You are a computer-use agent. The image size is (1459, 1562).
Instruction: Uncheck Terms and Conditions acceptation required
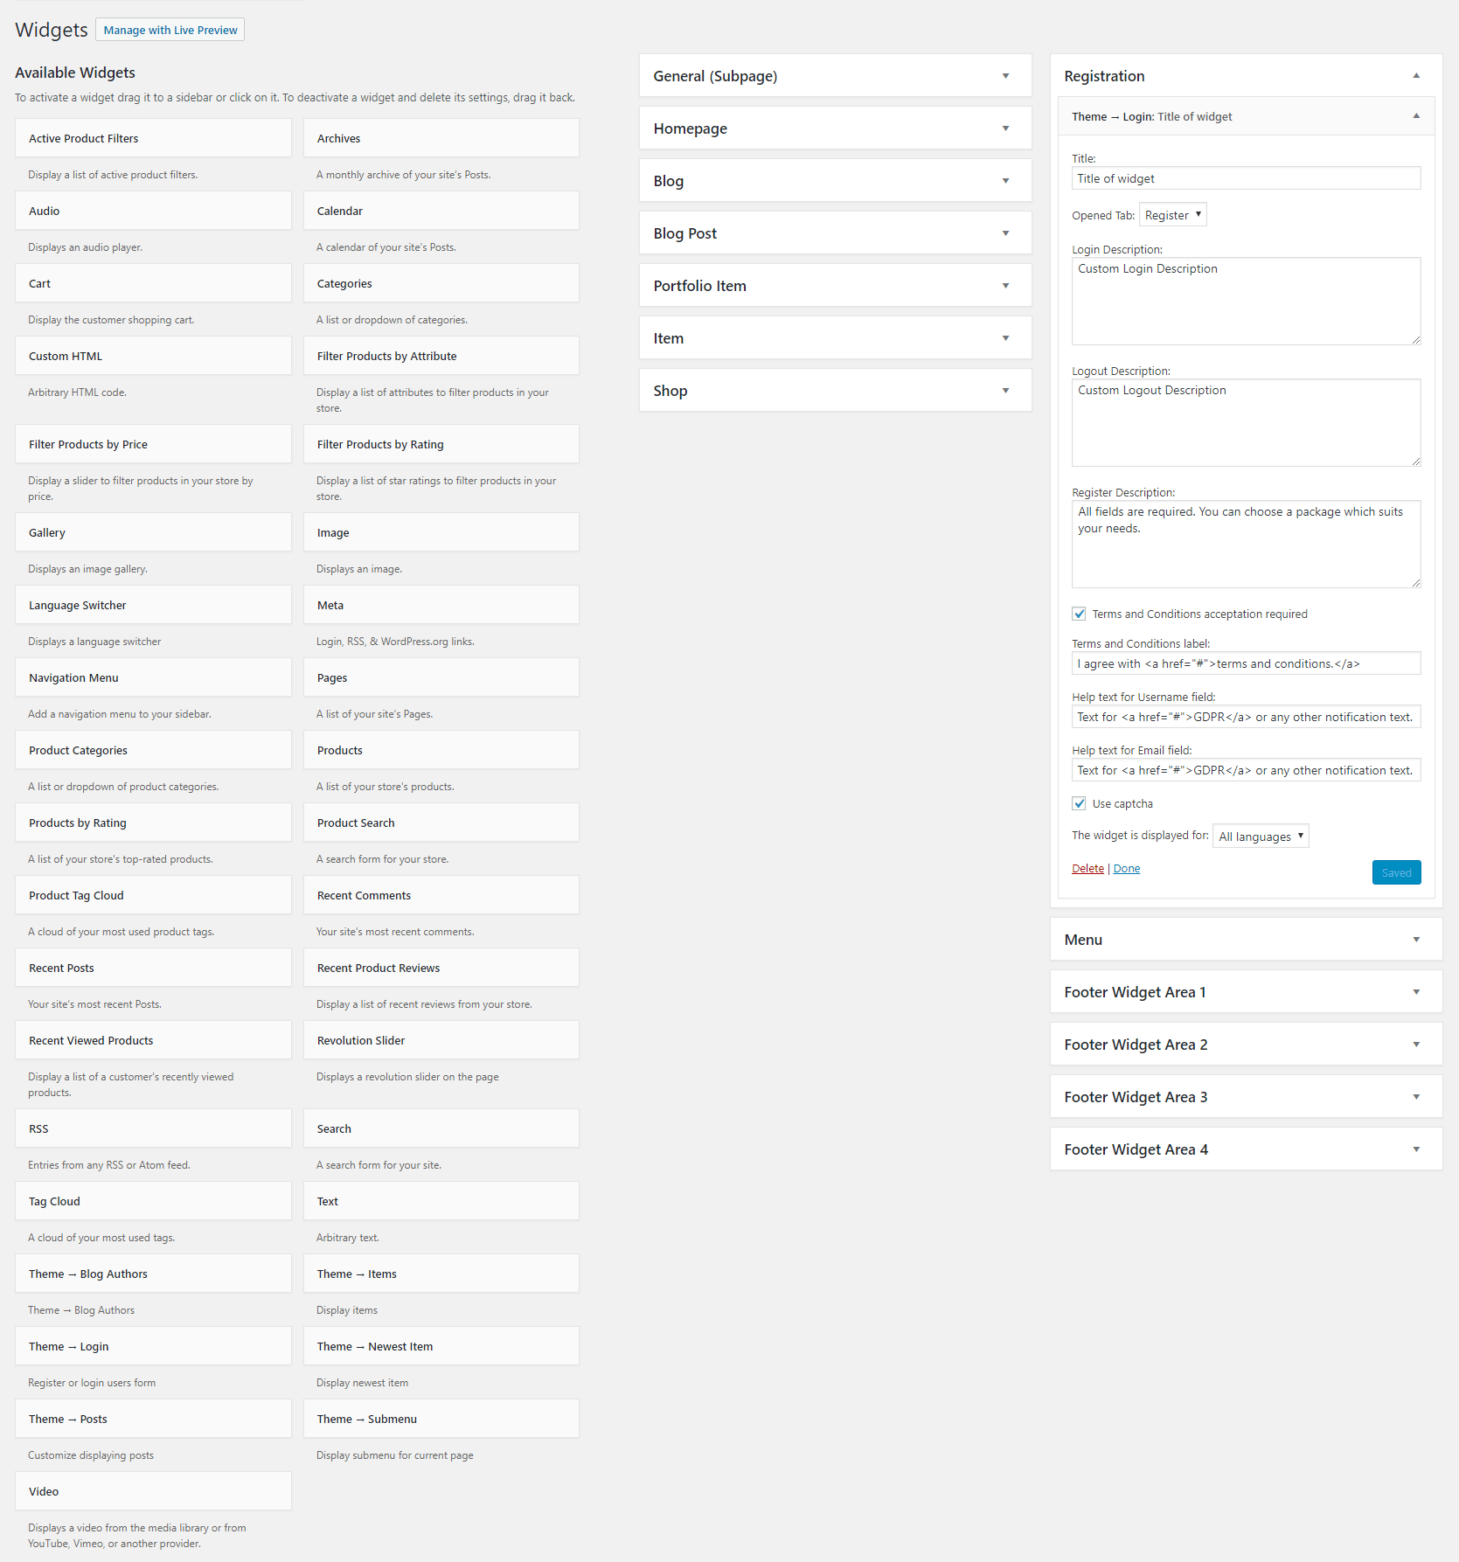[x=1079, y=614]
